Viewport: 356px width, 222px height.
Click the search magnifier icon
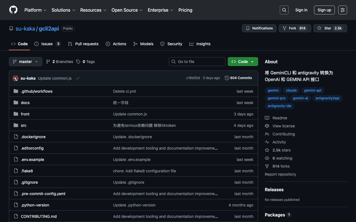(284, 10)
